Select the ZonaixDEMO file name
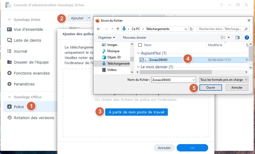This screenshot has height=154, width=255. point(158,60)
